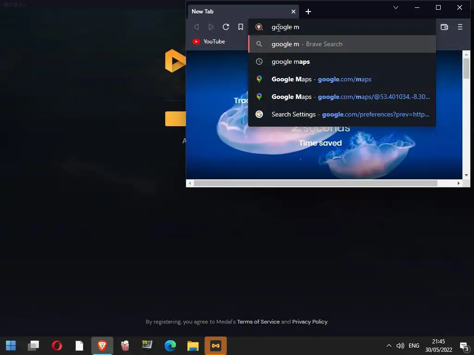Open a new tab with plus button
Image resolution: width=474 pixels, height=355 pixels.
click(308, 12)
